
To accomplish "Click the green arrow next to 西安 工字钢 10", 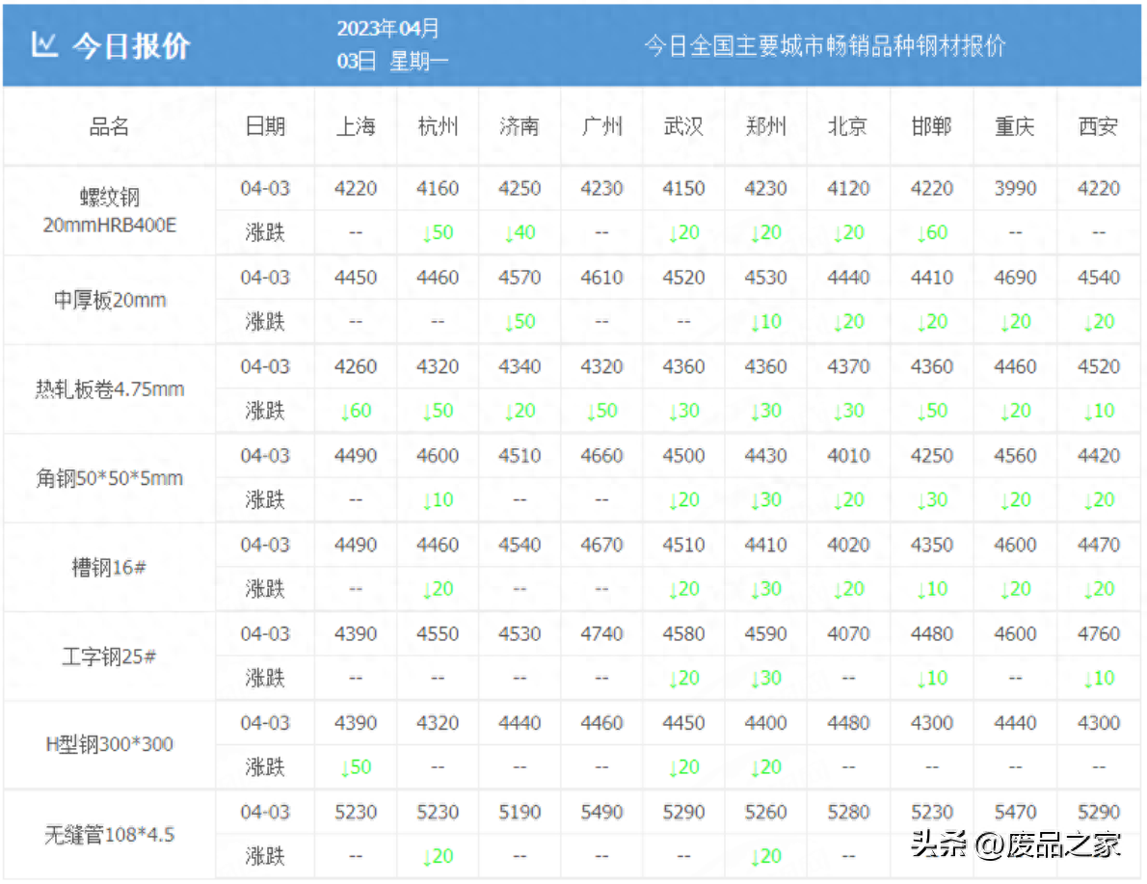I will pyautogui.click(x=1098, y=678).
